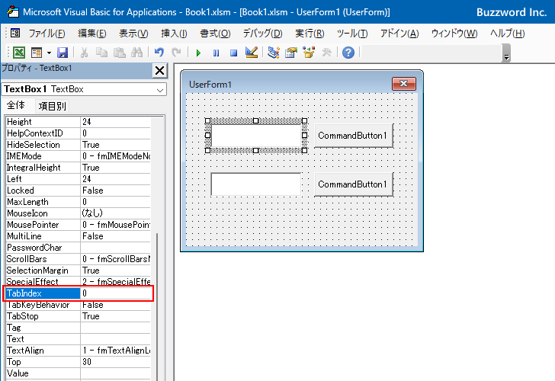
Task: Open the 書式(O) menu
Action: pyautogui.click(x=215, y=34)
